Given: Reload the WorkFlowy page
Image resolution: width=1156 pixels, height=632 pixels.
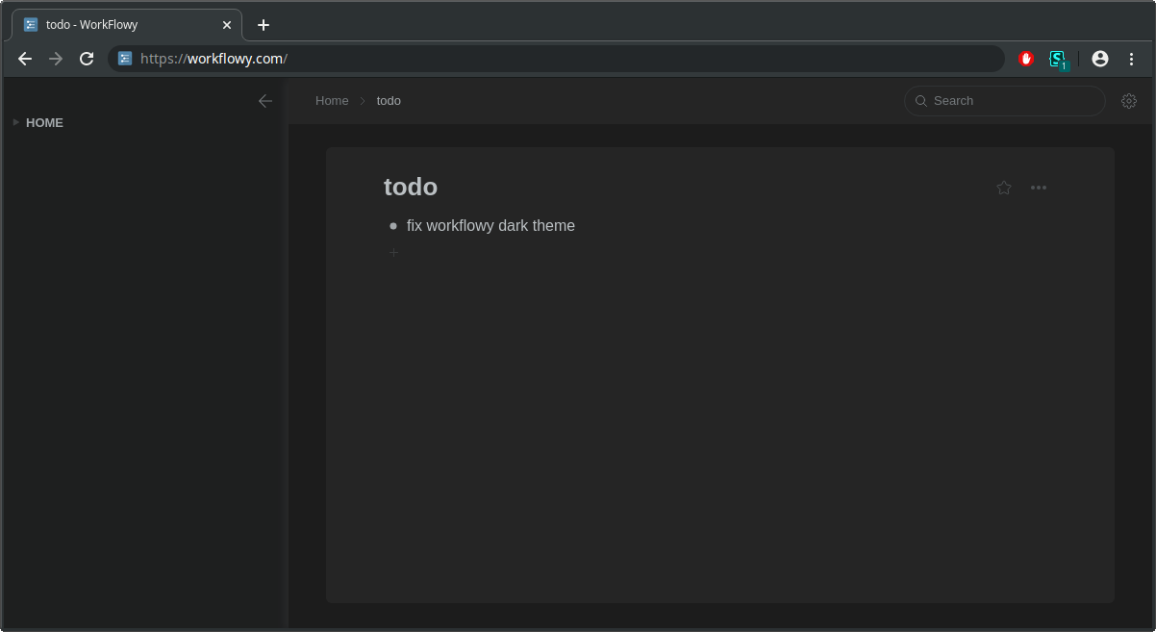Looking at the screenshot, I should (87, 59).
